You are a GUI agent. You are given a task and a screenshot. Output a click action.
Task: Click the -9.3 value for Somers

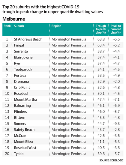pos(116,124)
